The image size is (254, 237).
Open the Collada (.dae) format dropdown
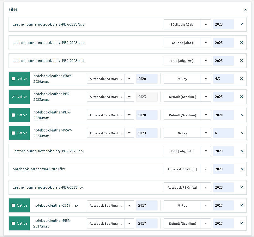coord(206,43)
